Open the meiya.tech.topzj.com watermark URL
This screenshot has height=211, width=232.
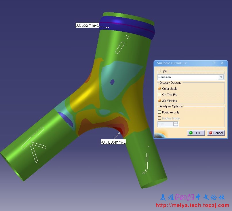click(x=192, y=205)
